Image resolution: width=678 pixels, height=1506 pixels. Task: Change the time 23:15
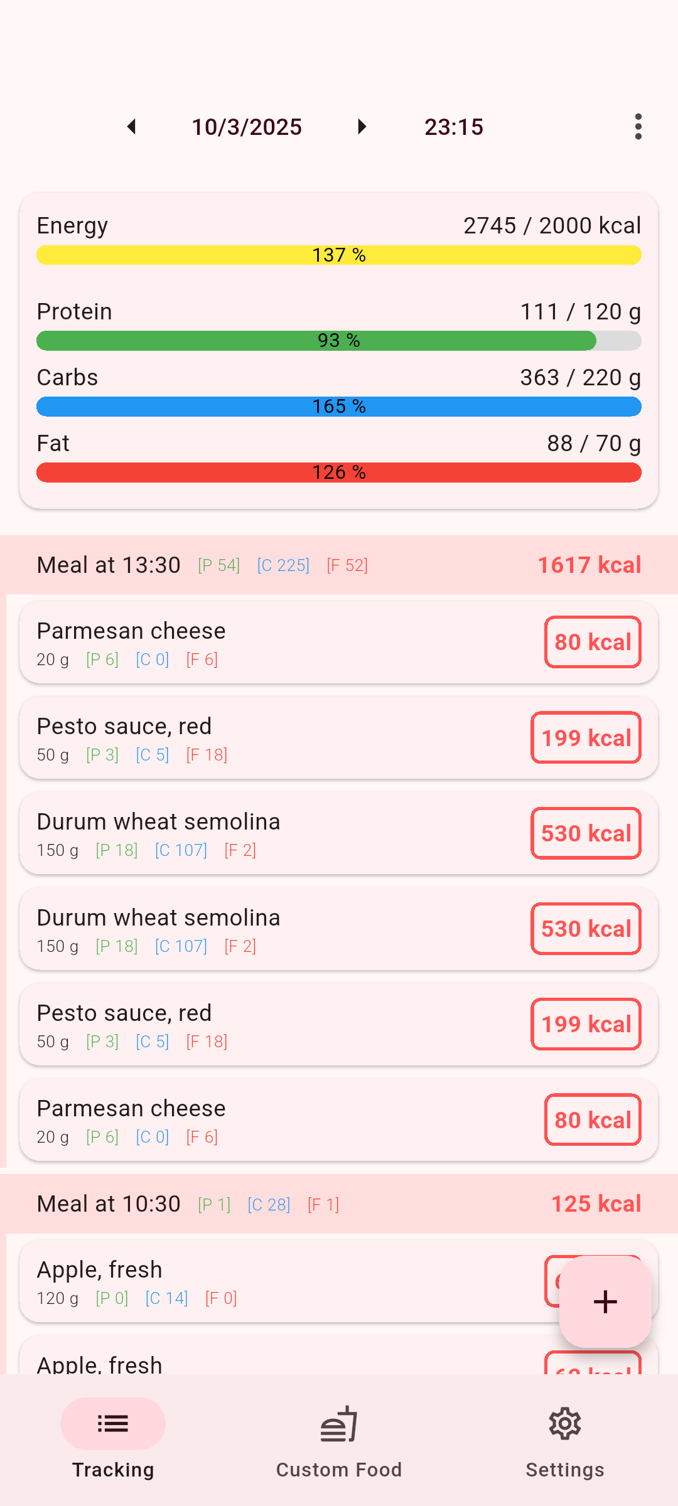click(454, 127)
